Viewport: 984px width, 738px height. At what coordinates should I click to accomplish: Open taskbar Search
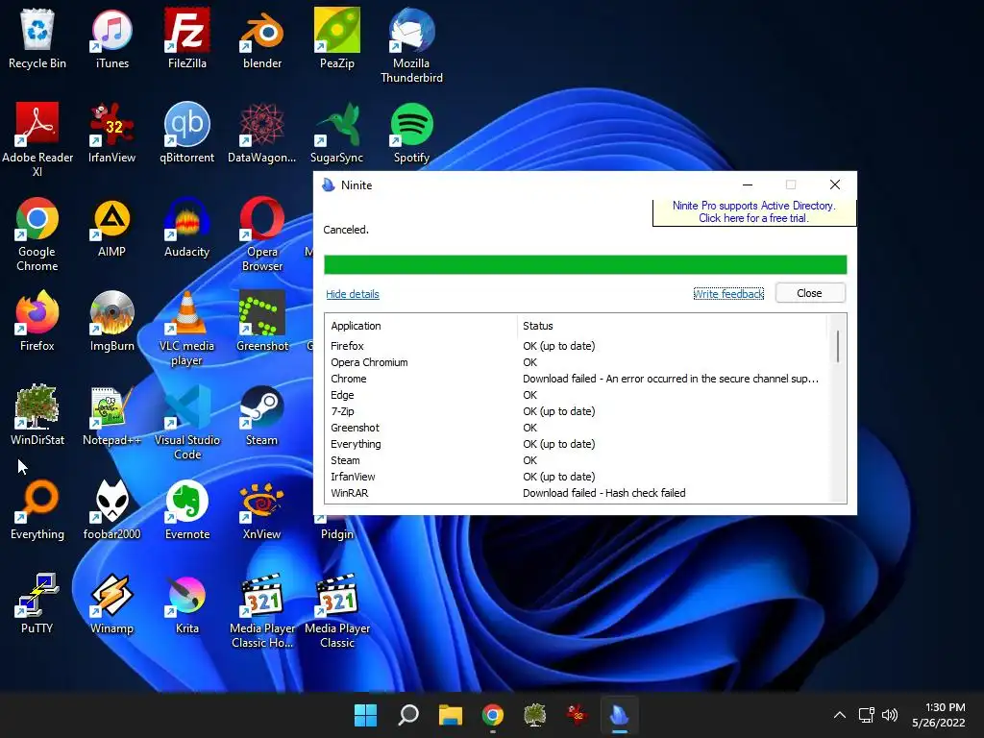[407, 715]
